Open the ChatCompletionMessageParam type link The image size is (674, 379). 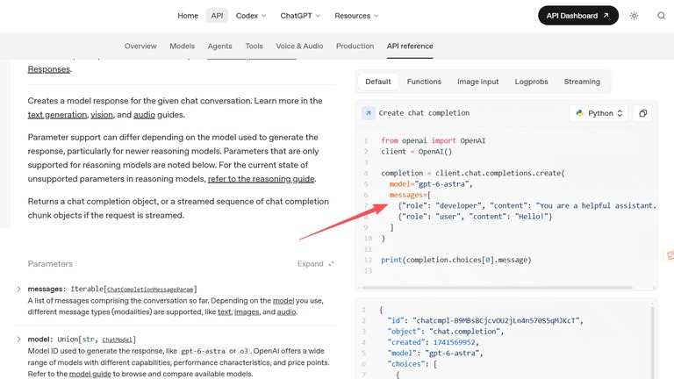pos(150,290)
